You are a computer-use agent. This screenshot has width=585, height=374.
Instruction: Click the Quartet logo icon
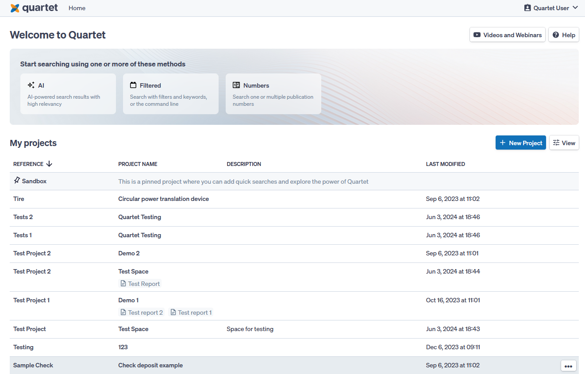pos(15,8)
